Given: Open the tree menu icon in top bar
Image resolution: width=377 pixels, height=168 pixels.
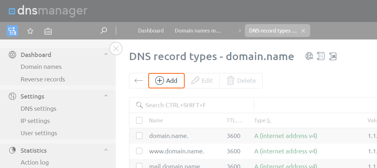Looking at the screenshot, I should (x=12, y=31).
